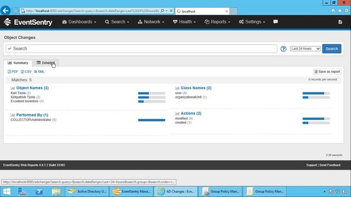
Task: Click chart icon next to Performed By
Action: coord(13,115)
